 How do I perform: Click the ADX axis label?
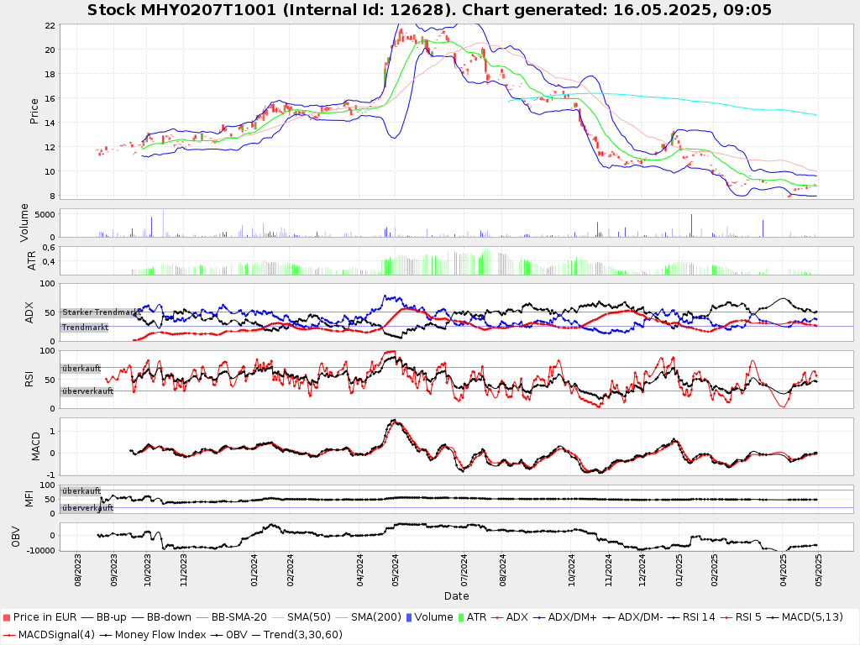tap(29, 312)
